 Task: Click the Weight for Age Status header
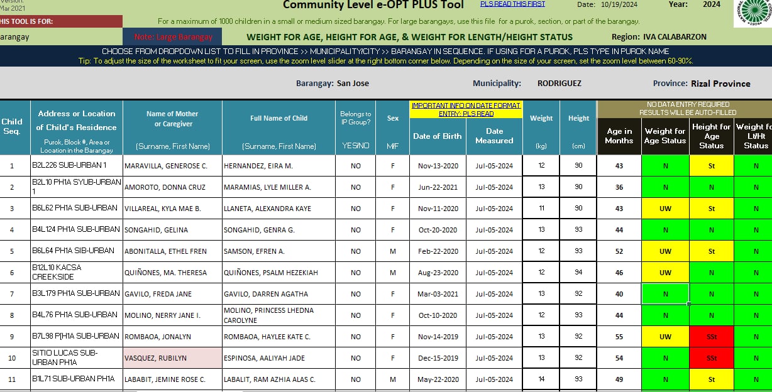tap(665, 136)
